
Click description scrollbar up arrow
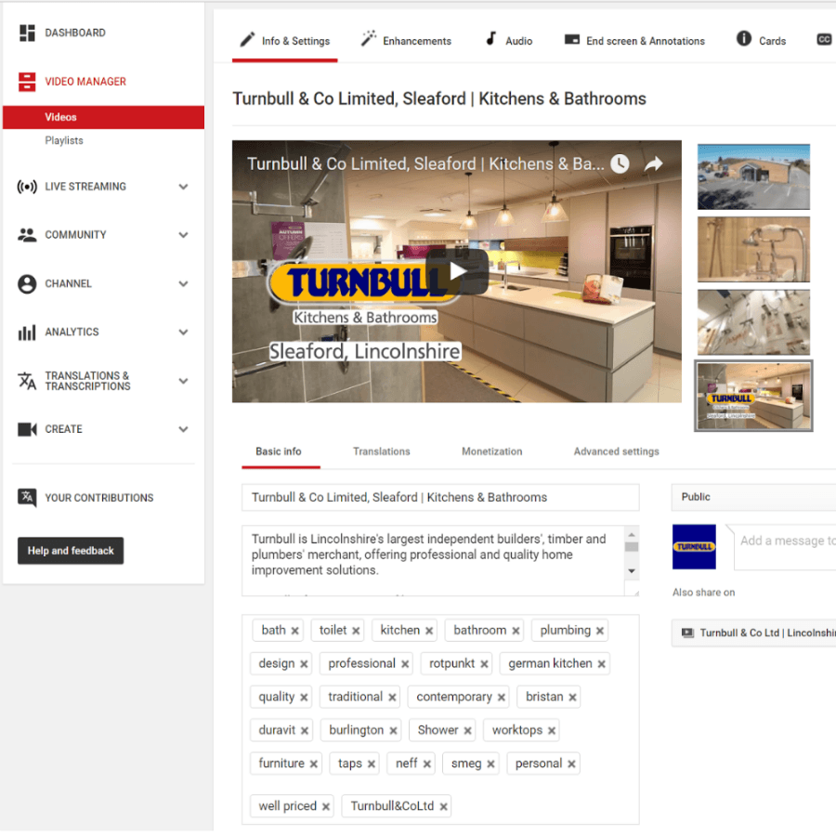tap(632, 534)
